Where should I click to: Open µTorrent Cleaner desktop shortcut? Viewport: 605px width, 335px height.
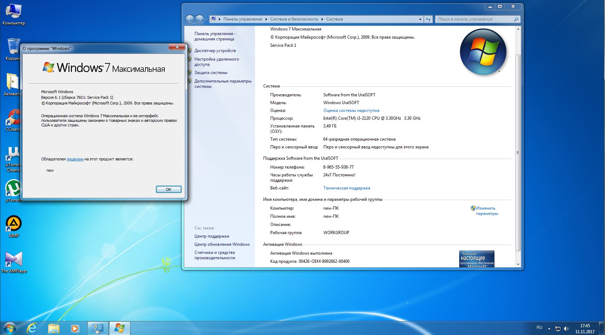pos(13,159)
